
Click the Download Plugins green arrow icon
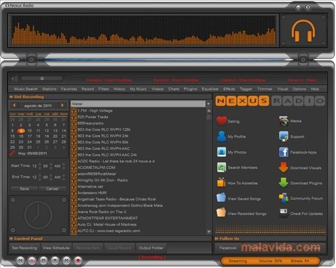(284, 183)
